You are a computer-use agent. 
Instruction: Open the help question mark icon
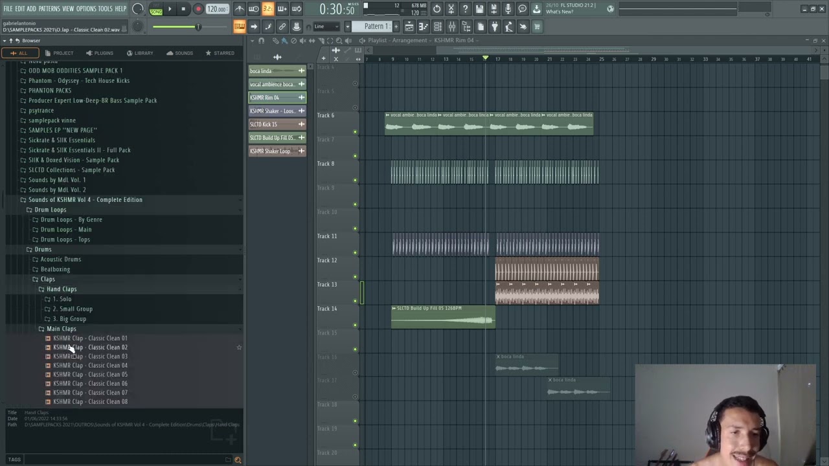click(465, 9)
